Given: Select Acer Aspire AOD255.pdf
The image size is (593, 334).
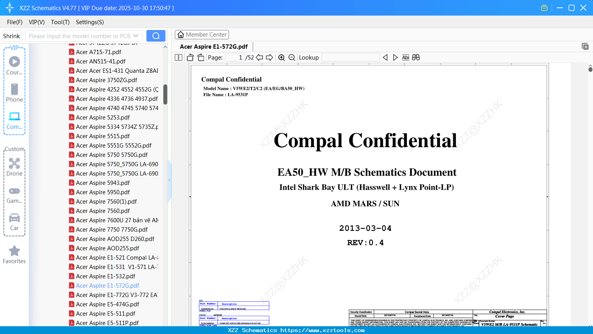Looking at the screenshot, I should click(107, 248).
